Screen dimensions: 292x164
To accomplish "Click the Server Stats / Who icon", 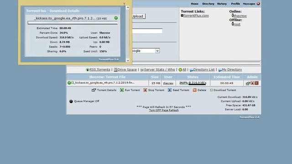I will coord(142,70).
